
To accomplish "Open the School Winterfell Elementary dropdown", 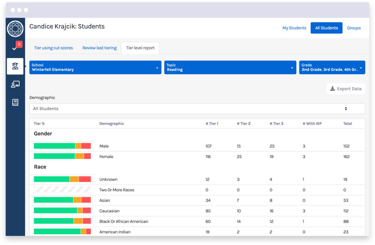I will click(95, 67).
